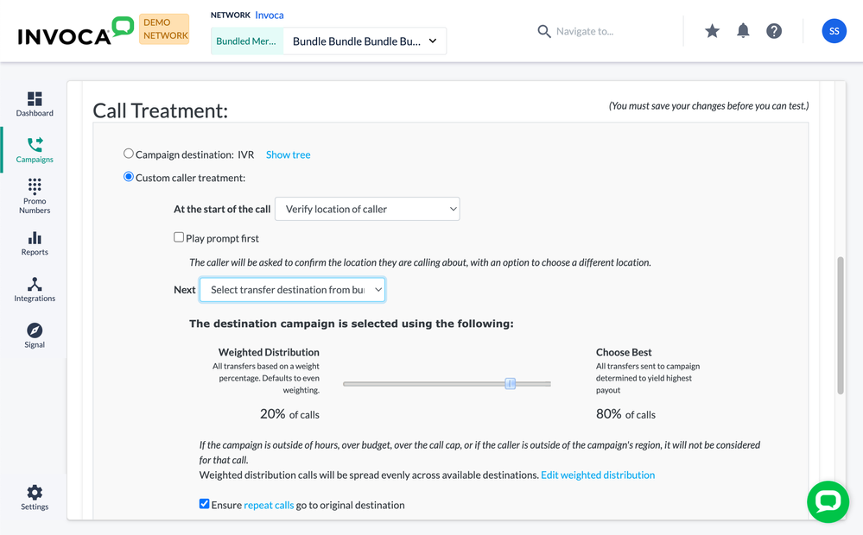Click the favorites star icon
Image resolution: width=863 pixels, height=535 pixels.
click(712, 31)
